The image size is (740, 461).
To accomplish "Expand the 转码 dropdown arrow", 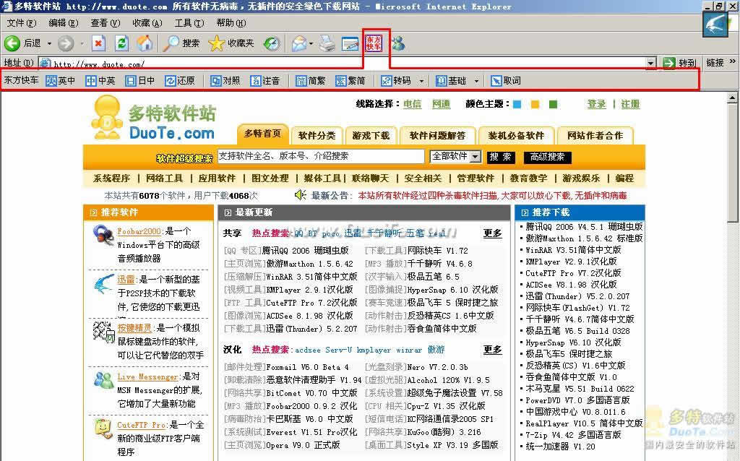I will tap(421, 81).
